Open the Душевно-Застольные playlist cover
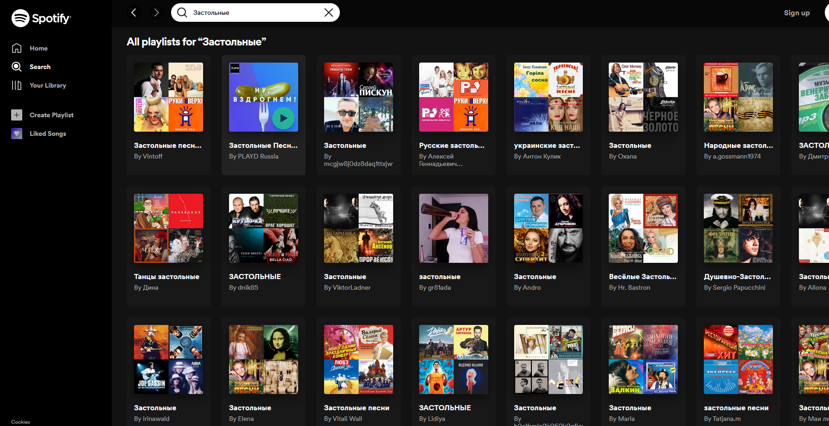The image size is (829, 426). tap(739, 228)
